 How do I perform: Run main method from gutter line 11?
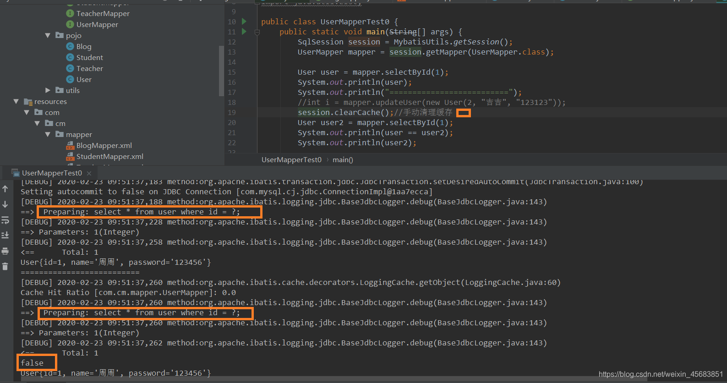(244, 32)
